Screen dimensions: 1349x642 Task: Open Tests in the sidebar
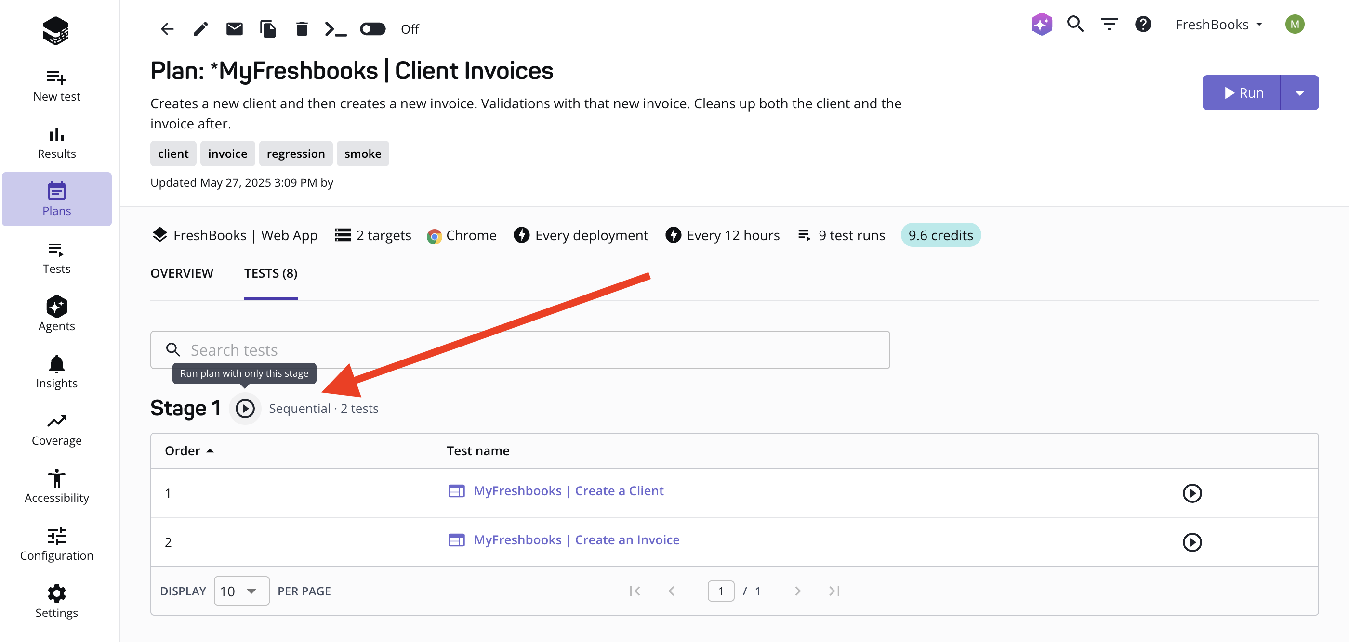[x=56, y=258]
